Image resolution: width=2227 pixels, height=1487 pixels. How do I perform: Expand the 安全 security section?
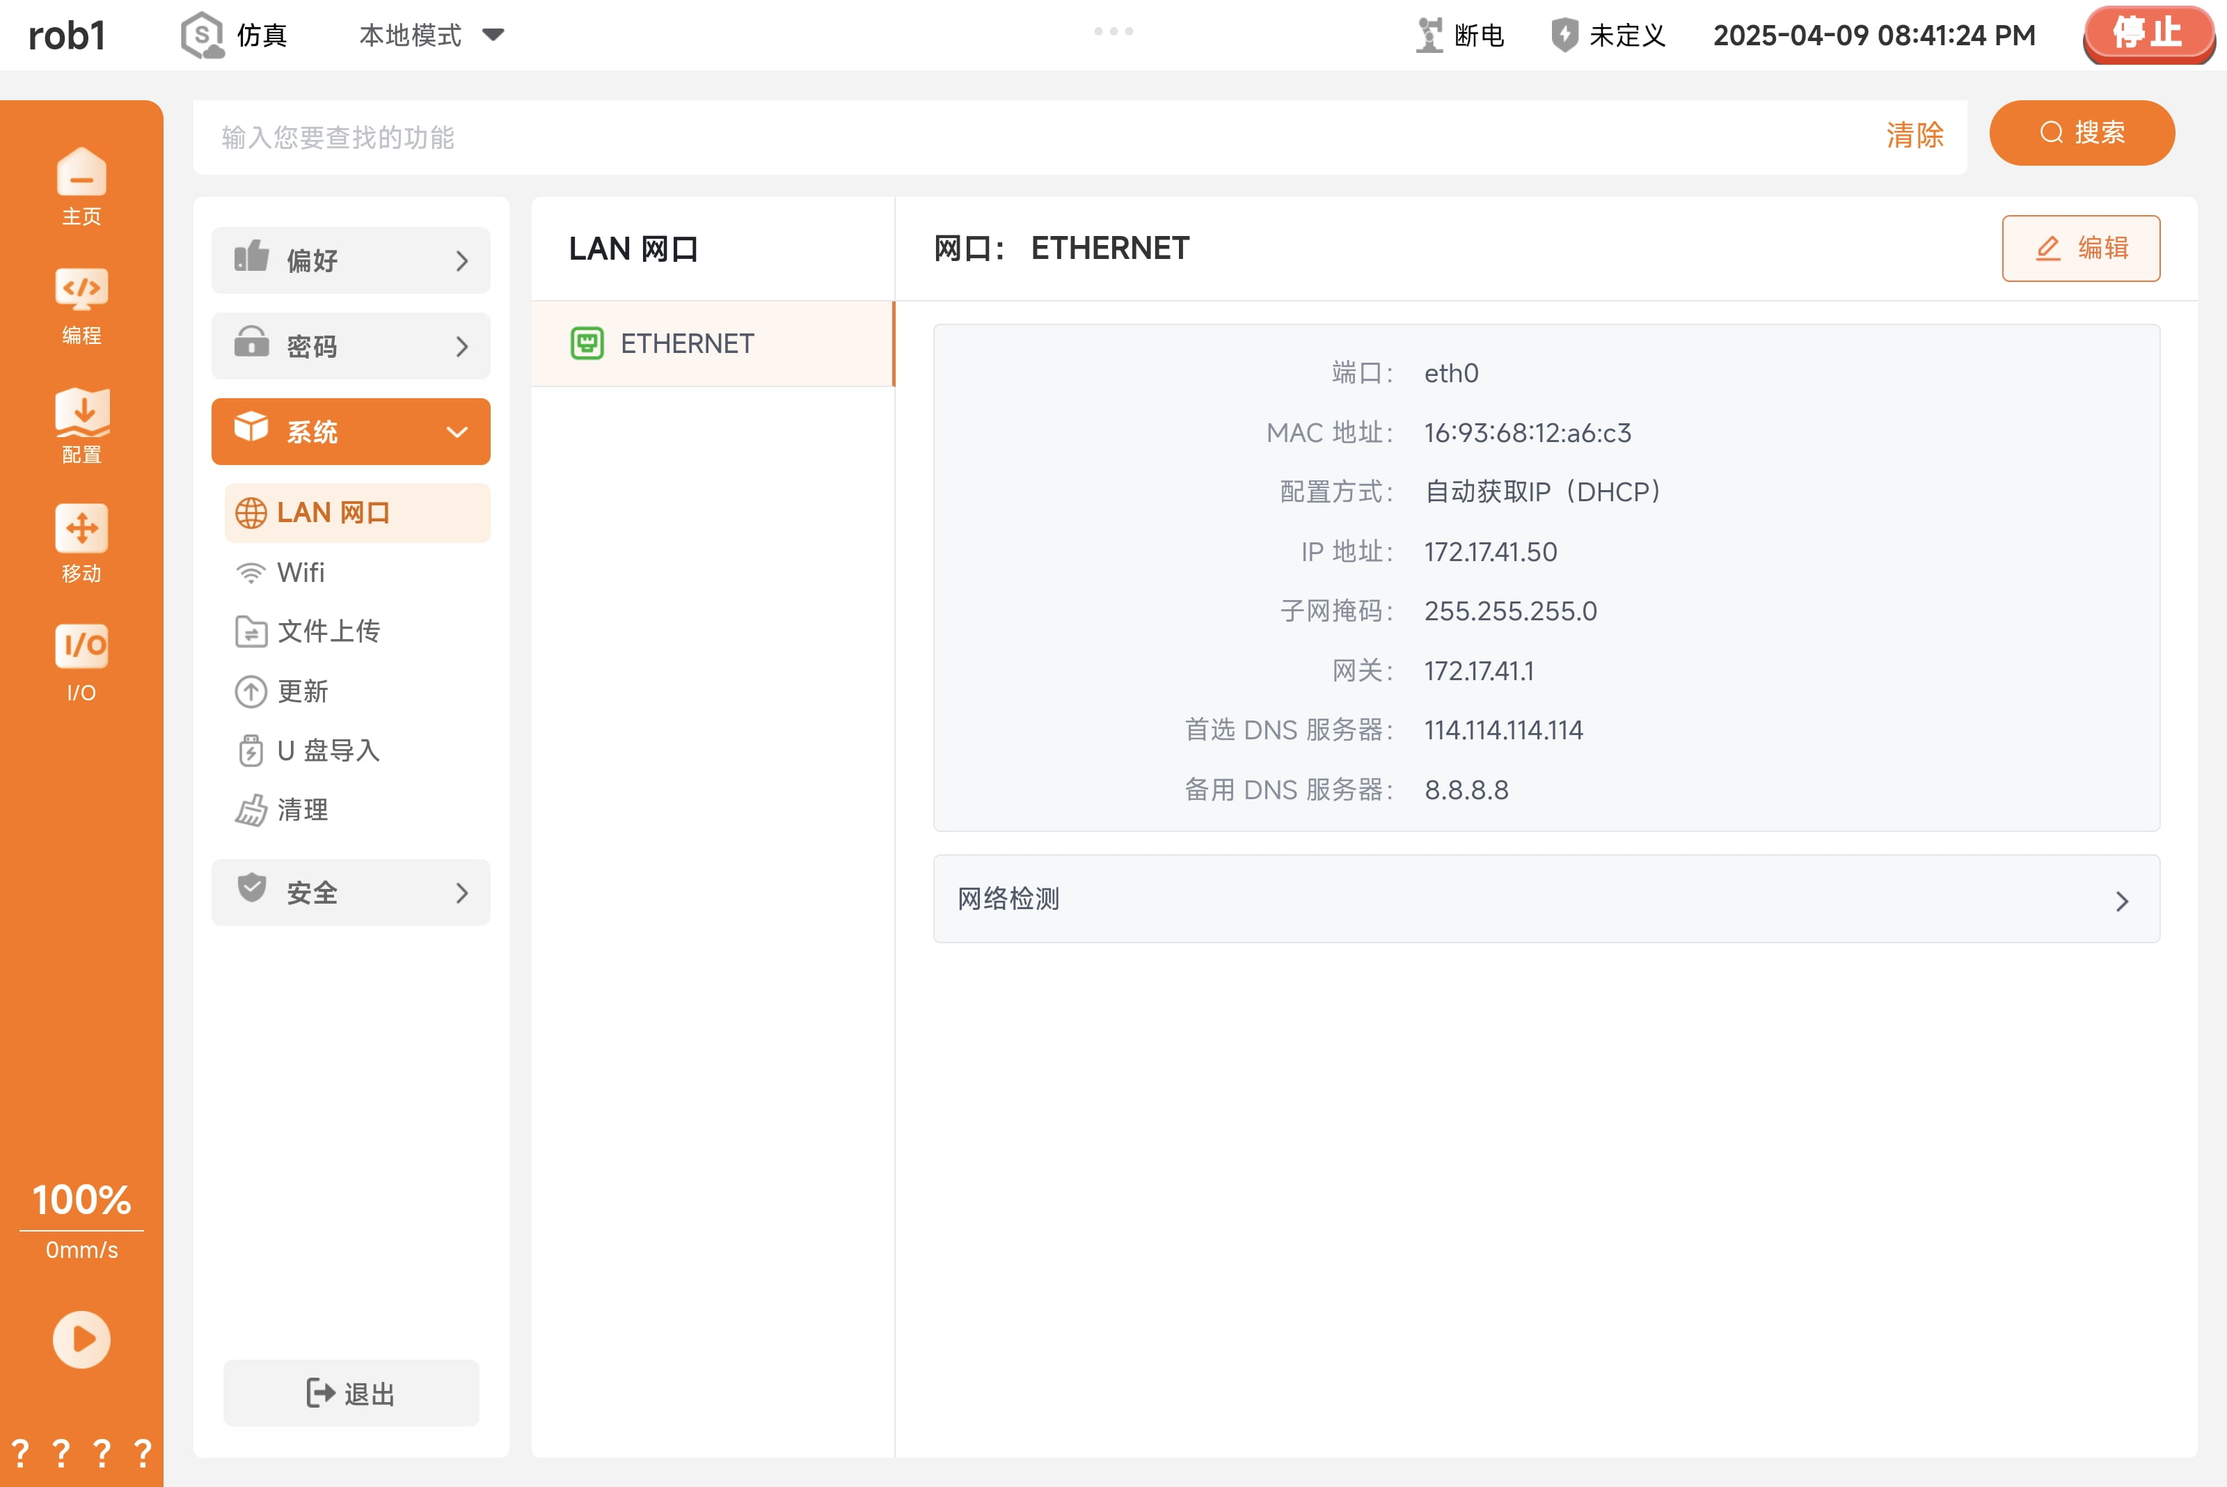351,892
